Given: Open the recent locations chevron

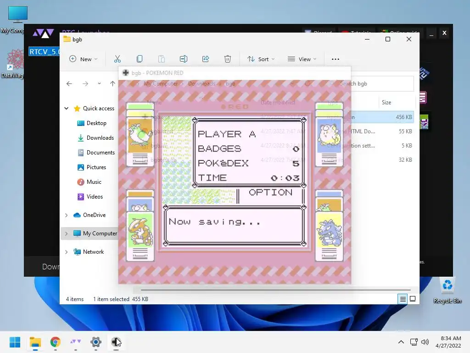Looking at the screenshot, I should [x=99, y=84].
